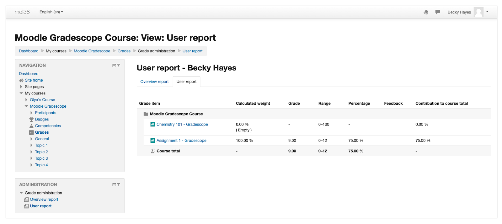Click Assignment 1 Gradescope activity icon
Image resolution: width=502 pixels, height=224 pixels.
coord(153,140)
